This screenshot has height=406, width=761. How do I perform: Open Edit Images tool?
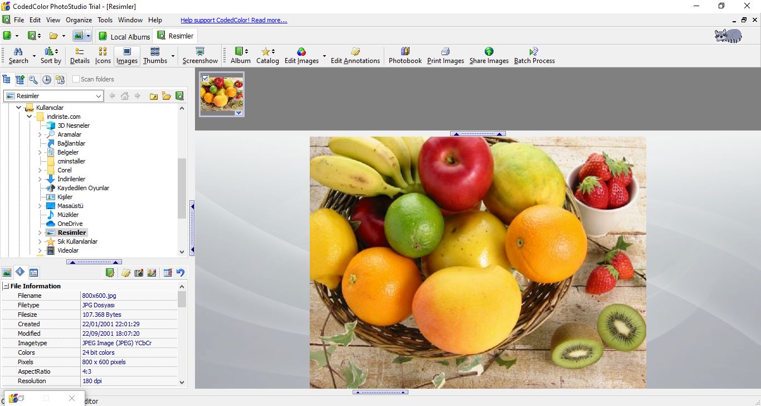click(x=301, y=56)
